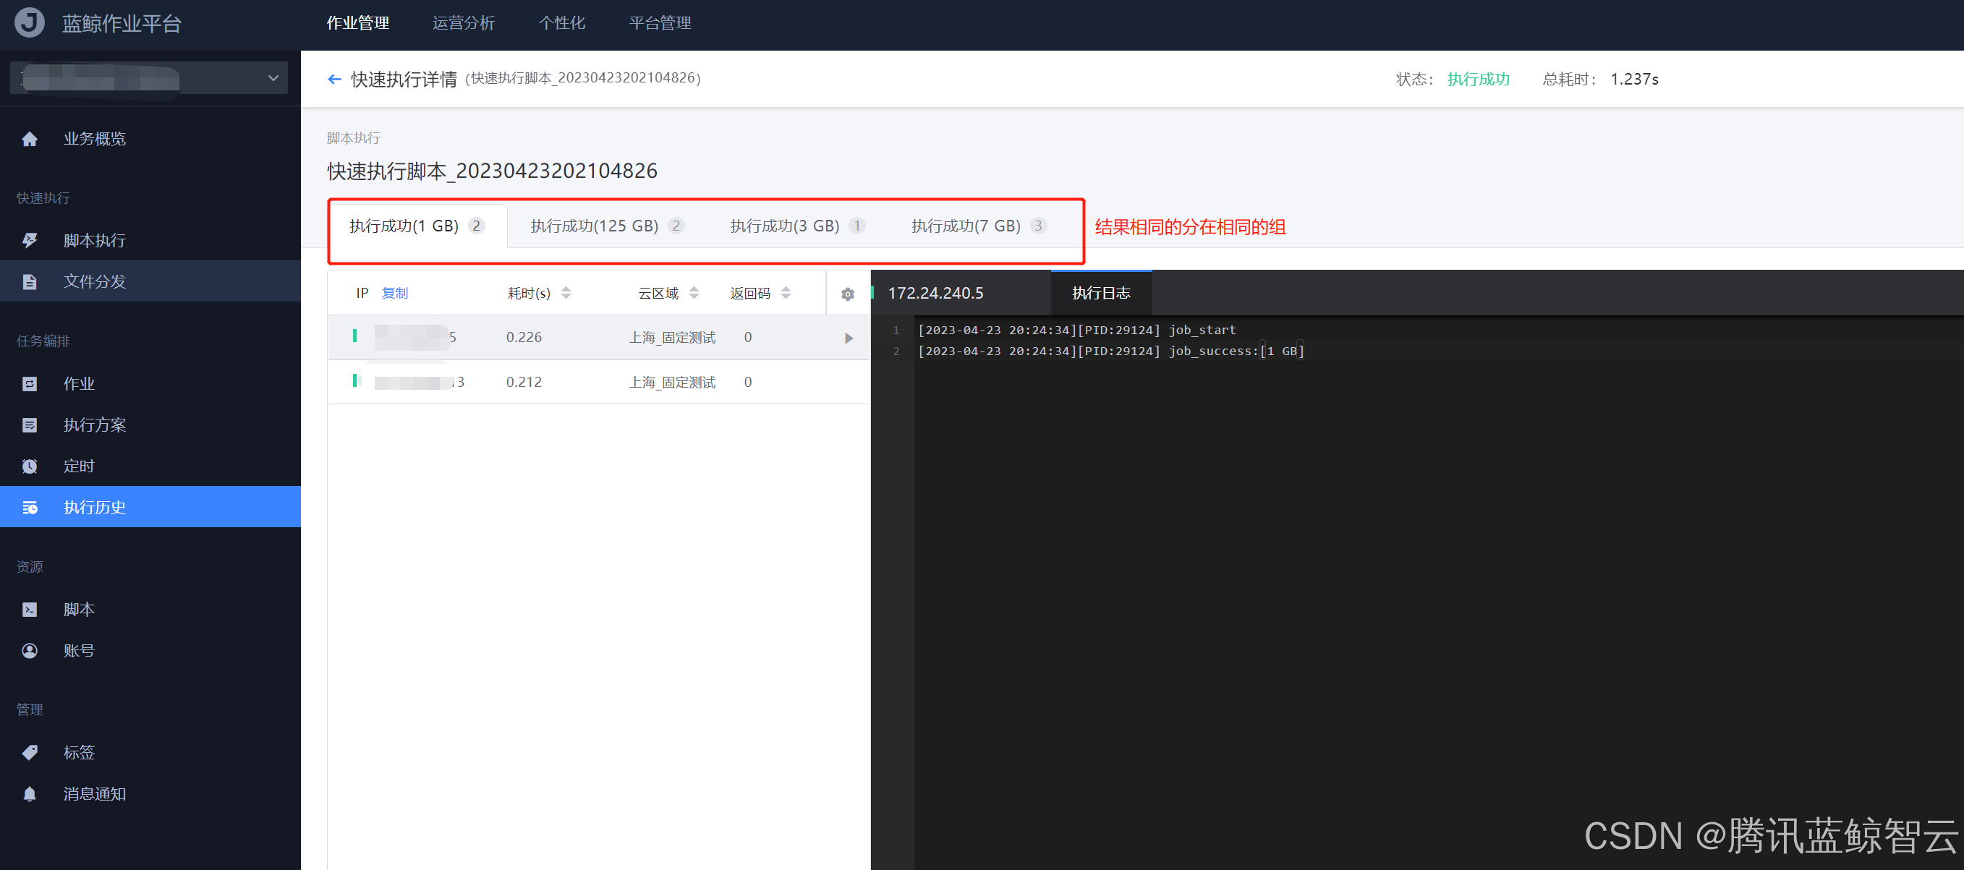Sort the table by 返回码 column

pos(786,294)
